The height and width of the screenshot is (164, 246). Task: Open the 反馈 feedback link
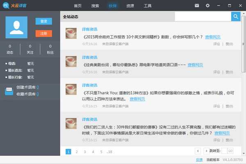[x=199, y=160]
